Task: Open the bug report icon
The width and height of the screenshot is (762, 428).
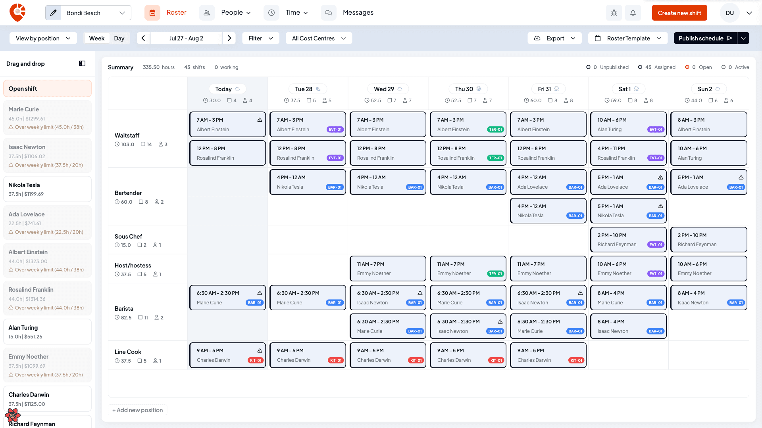Action: tap(614, 13)
